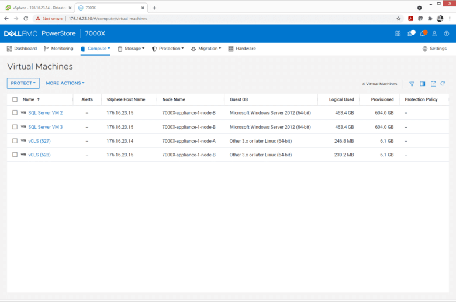The height and width of the screenshot is (302, 456).
Task: Open the help question mark icon
Action: pyautogui.click(x=447, y=33)
